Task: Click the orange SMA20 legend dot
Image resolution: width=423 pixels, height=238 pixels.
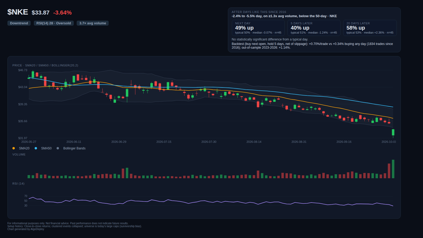Action: point(13,148)
